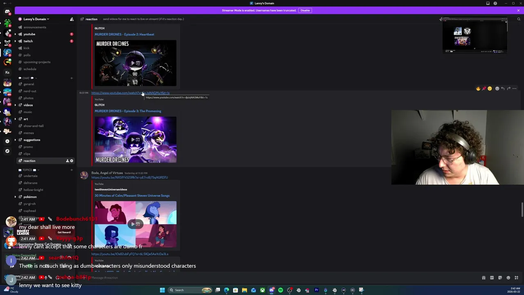Open the Windows Start menu
This screenshot has height=295, width=524.
pyautogui.click(x=163, y=290)
